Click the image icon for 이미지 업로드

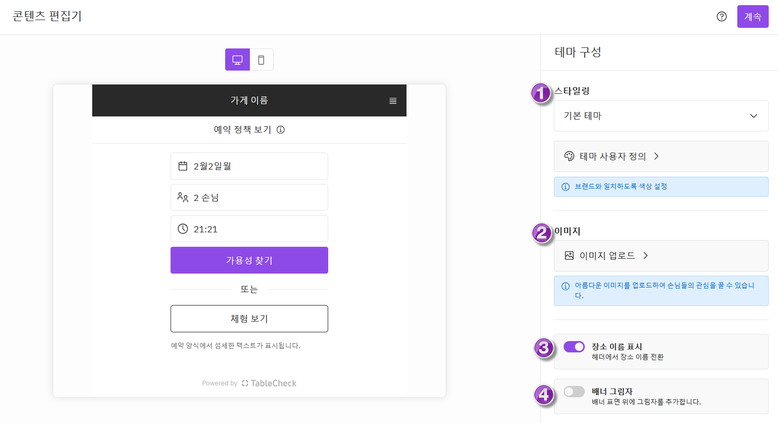tap(569, 256)
